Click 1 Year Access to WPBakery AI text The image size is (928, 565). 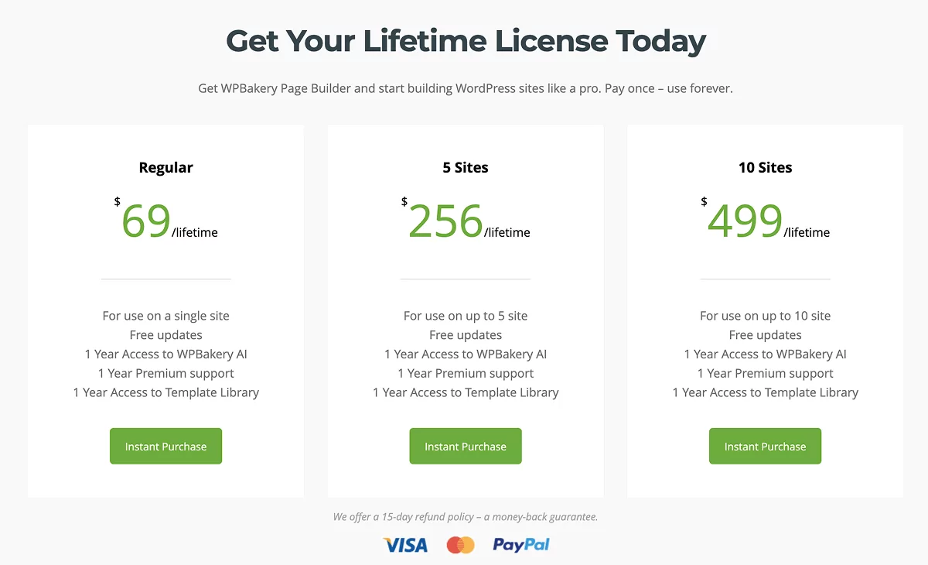(165, 354)
